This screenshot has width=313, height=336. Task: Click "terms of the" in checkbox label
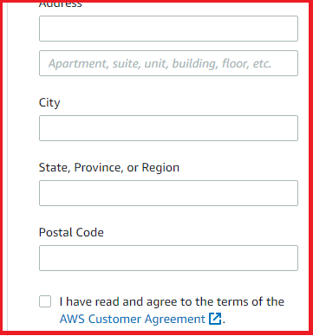(251, 301)
